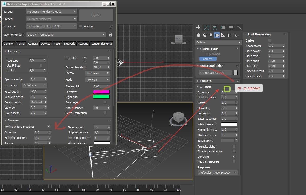Pick the magenta Left filter color
The height and width of the screenshot is (195, 306).
coord(101,92)
